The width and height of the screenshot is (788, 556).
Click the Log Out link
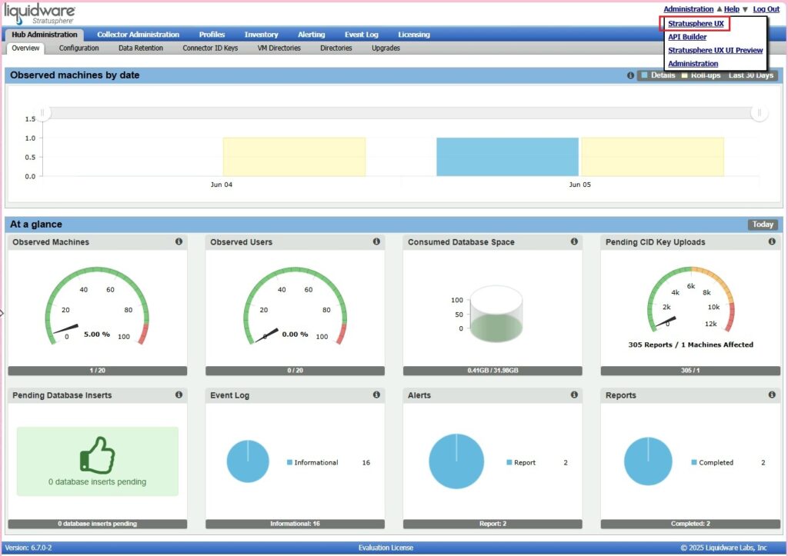pyautogui.click(x=766, y=9)
